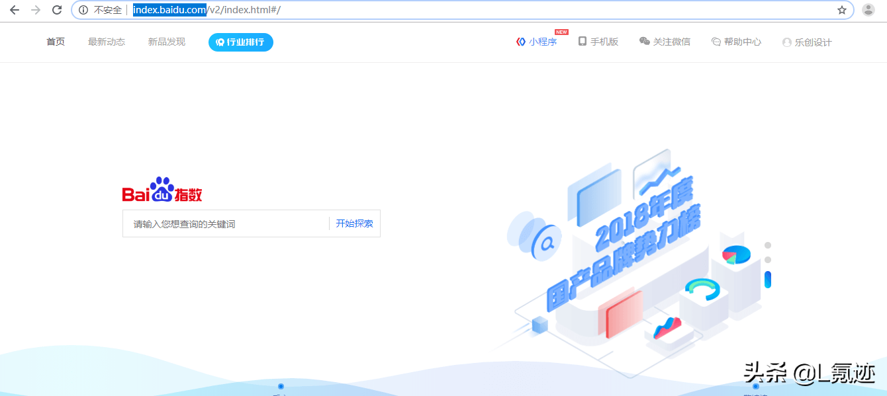Select the 手机版 mobile version link
Viewport: 887px width, 396px height.
coord(598,42)
